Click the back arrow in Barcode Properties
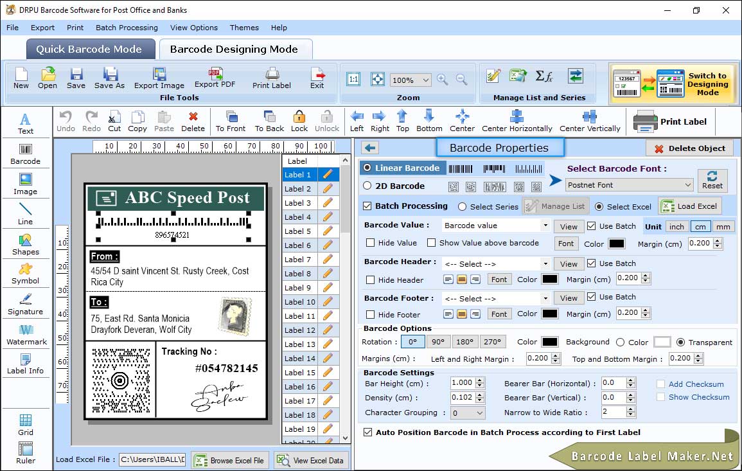This screenshot has height=471, width=742. coord(370,148)
